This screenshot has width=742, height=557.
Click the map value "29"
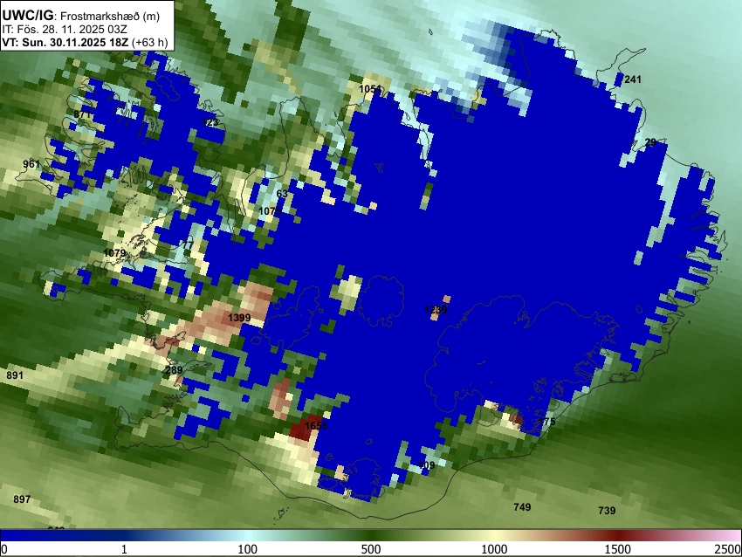point(650,142)
